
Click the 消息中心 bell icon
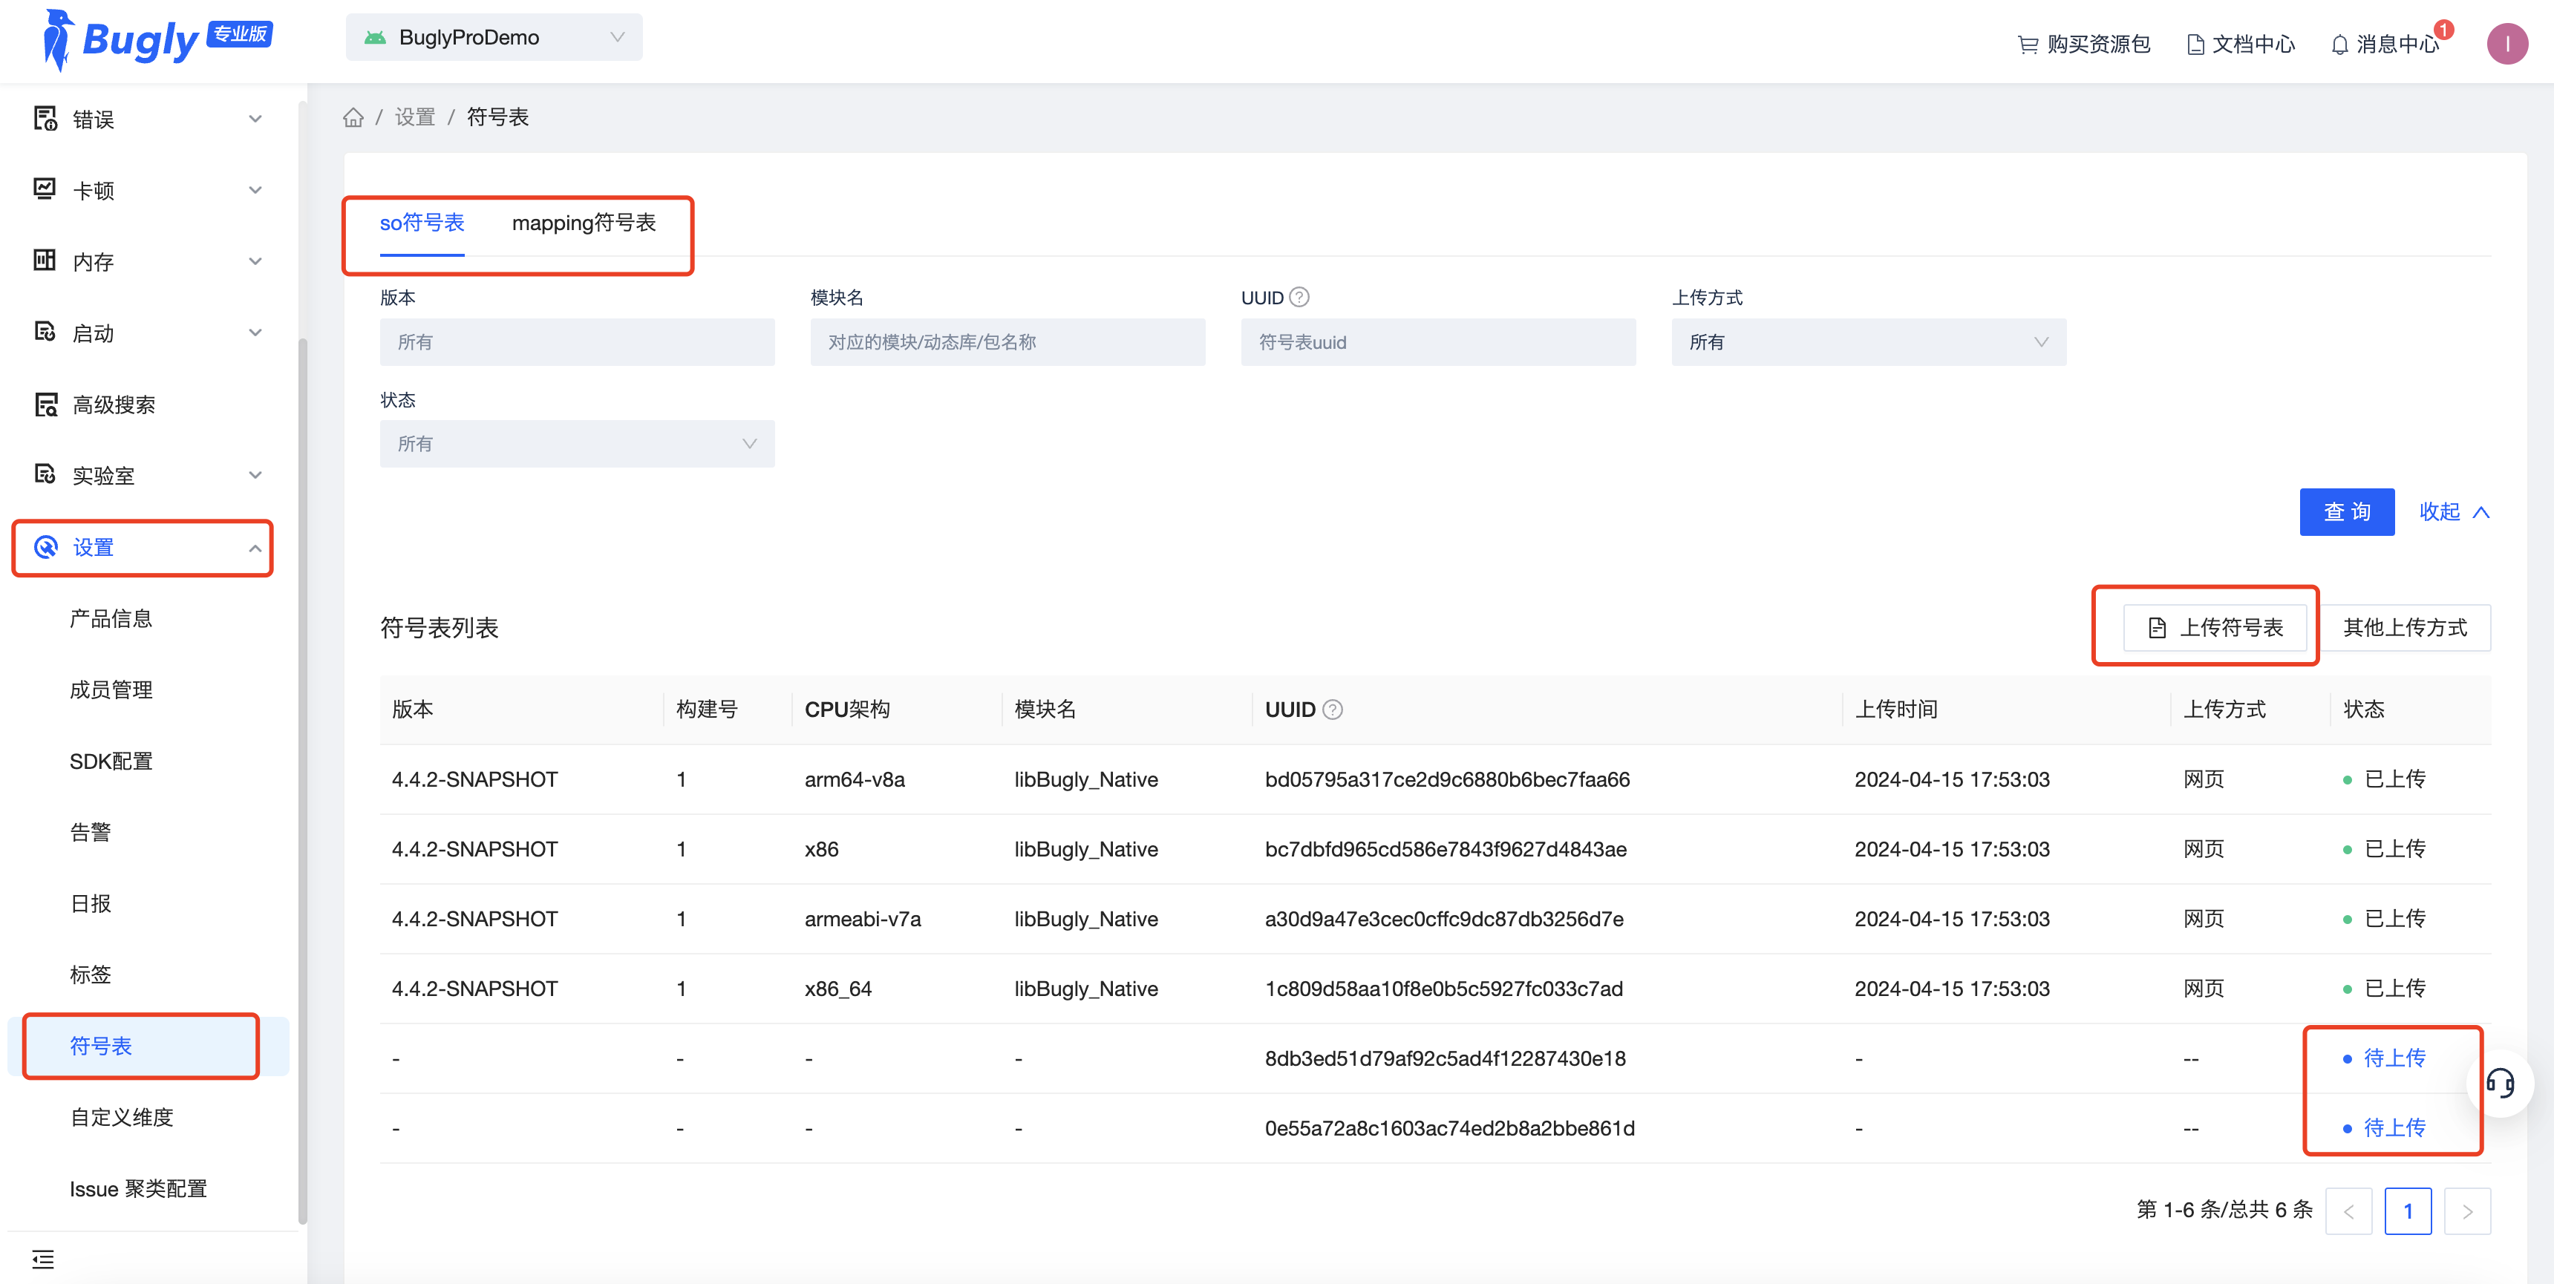(x=2339, y=45)
